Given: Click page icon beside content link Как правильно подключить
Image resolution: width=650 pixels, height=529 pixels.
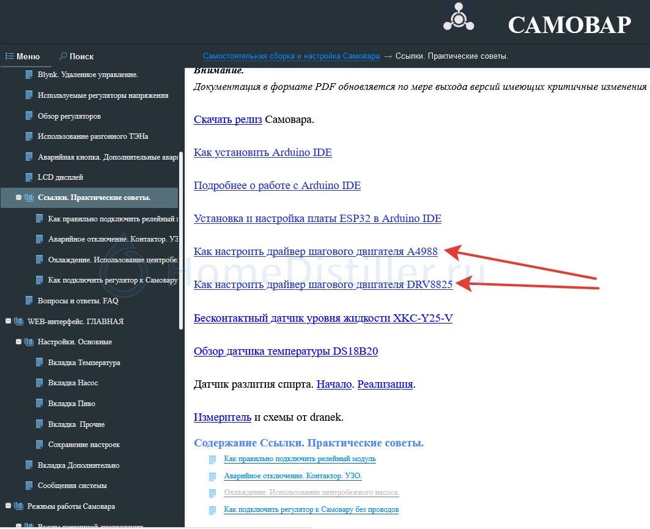Looking at the screenshot, I should coord(212,459).
